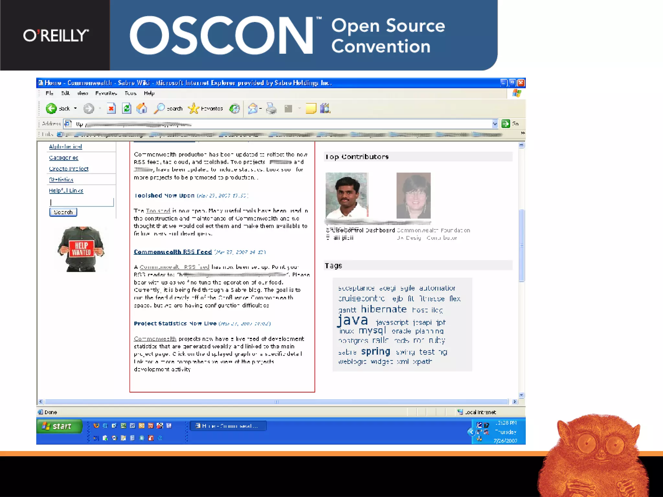Expand the Links bar overflow chevron
Screen dimensions: 663x497
pos(523,133)
